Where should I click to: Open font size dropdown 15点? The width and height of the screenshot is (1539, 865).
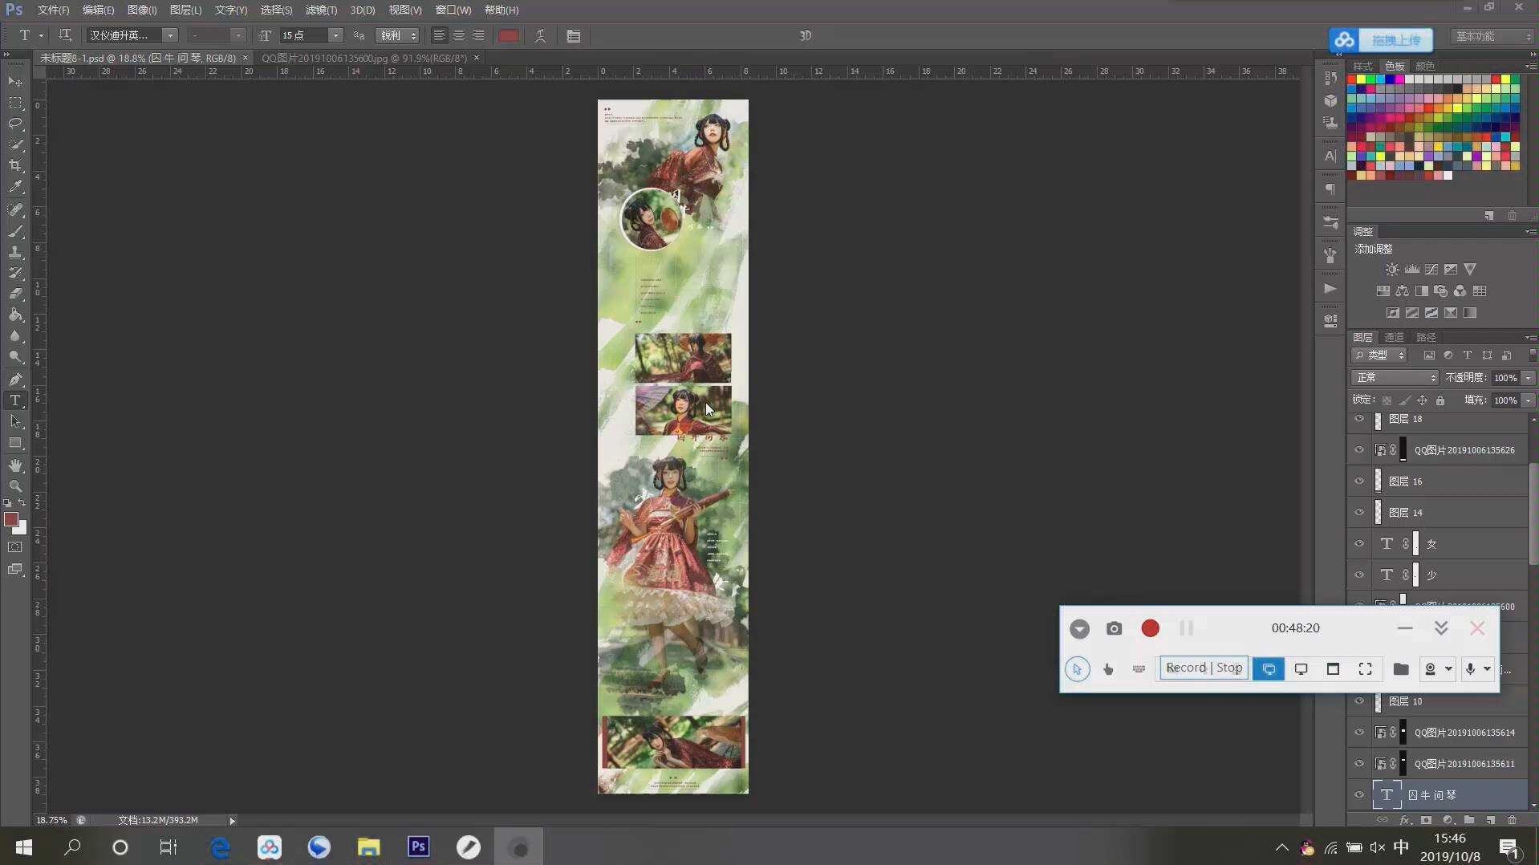click(x=335, y=35)
